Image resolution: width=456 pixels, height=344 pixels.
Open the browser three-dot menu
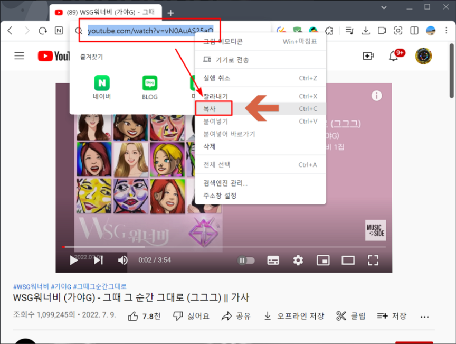click(446, 31)
